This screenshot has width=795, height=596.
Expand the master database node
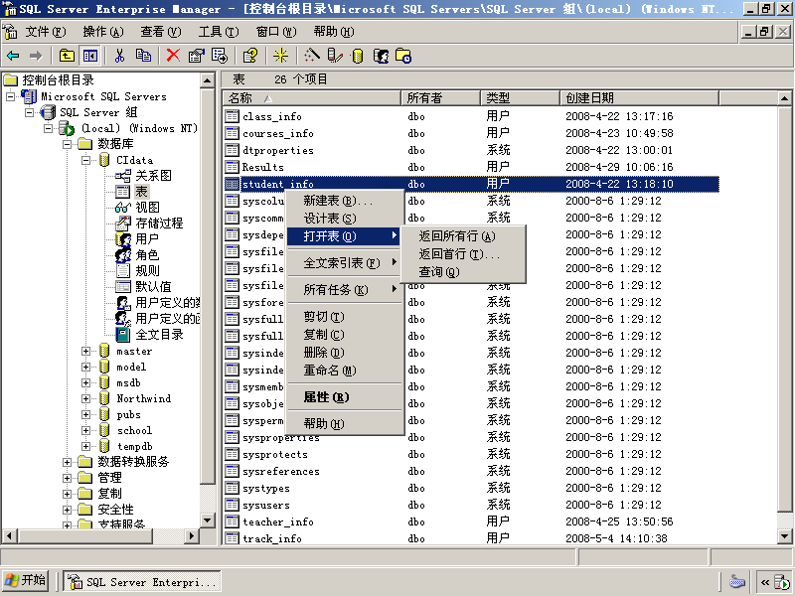[x=86, y=351]
